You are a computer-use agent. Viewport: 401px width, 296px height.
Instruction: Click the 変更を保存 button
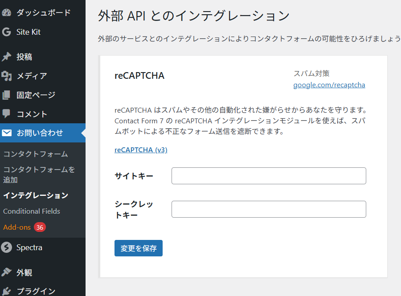138,248
